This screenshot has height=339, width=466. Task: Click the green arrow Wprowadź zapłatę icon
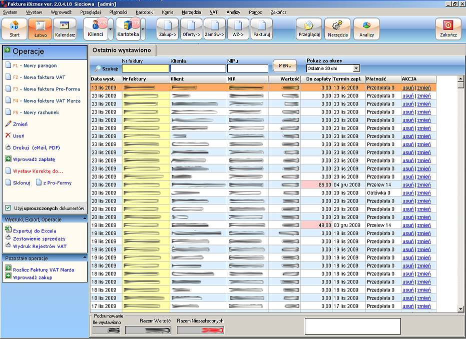pos(8,159)
